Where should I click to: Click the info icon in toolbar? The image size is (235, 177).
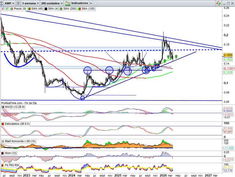pos(96,3)
